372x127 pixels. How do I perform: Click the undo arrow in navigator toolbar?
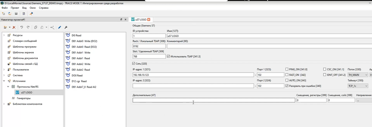point(22,27)
